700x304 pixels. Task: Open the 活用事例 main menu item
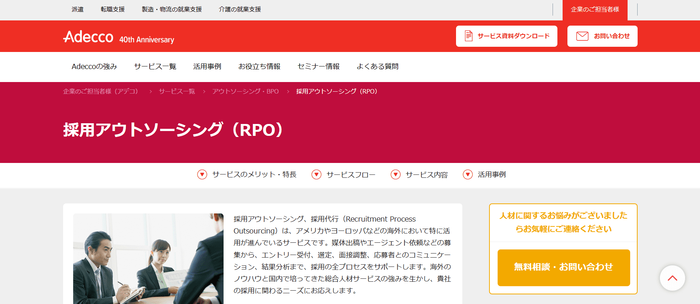207,66
